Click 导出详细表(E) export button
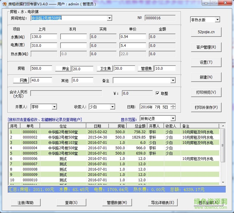Screen dimensions: 234x213 pos(162,203)
